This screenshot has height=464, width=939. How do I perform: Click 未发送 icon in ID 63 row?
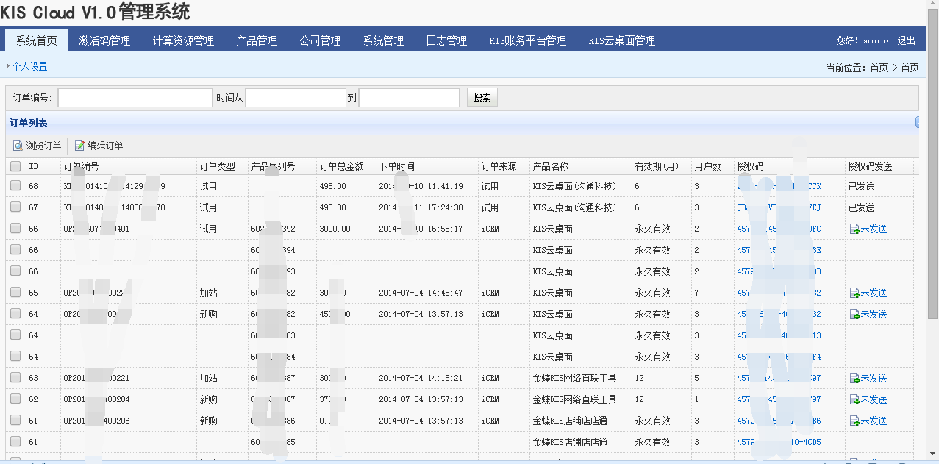coord(854,378)
